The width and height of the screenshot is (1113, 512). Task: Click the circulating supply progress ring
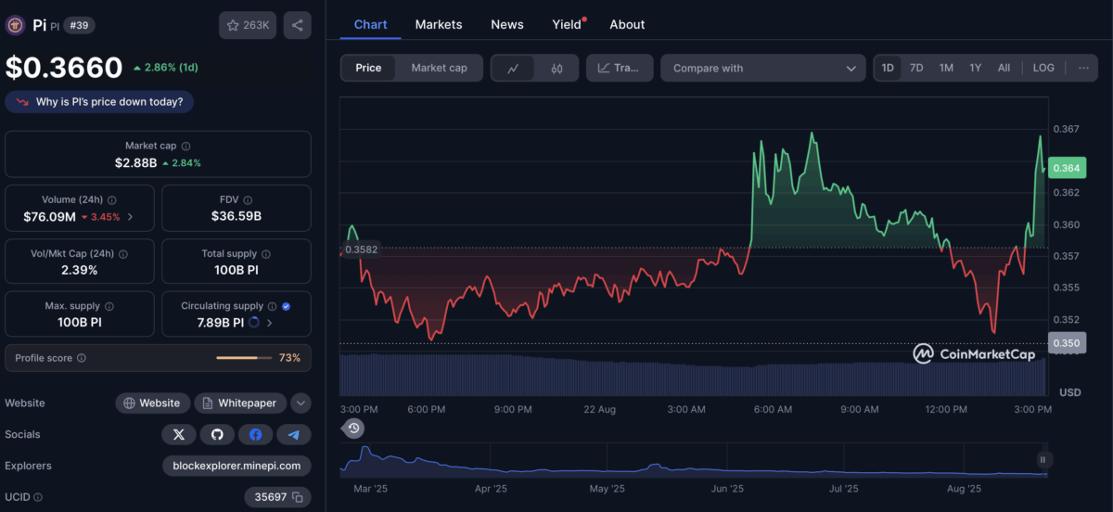254,323
